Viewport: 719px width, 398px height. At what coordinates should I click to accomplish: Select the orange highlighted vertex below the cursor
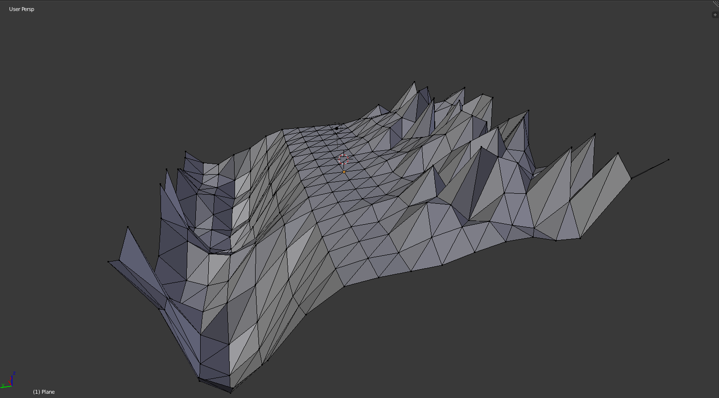344,172
